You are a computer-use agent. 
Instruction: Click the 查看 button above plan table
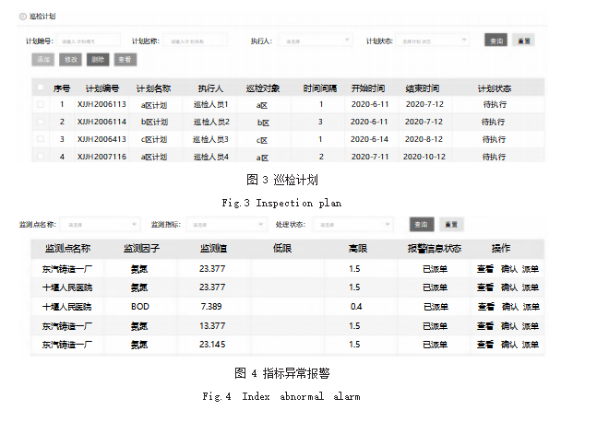point(125,59)
